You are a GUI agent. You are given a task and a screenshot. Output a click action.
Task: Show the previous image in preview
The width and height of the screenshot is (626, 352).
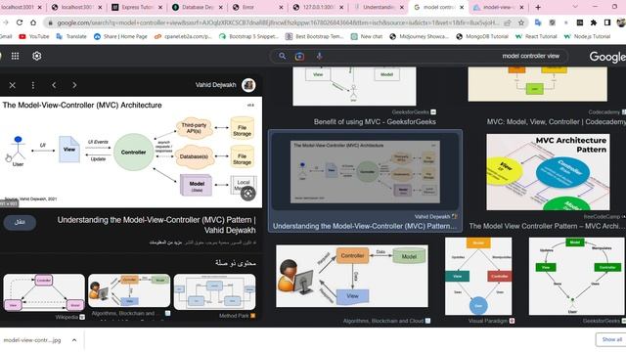pos(54,85)
